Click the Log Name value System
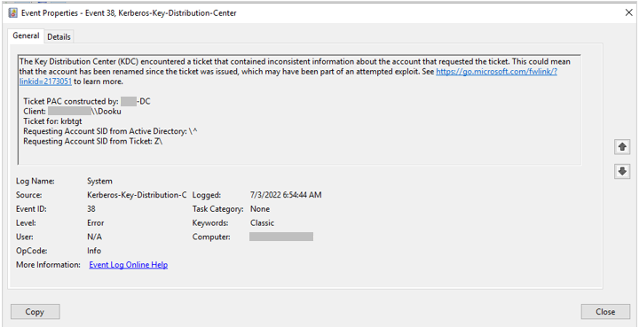Viewport: 639px width, 327px height. [99, 181]
